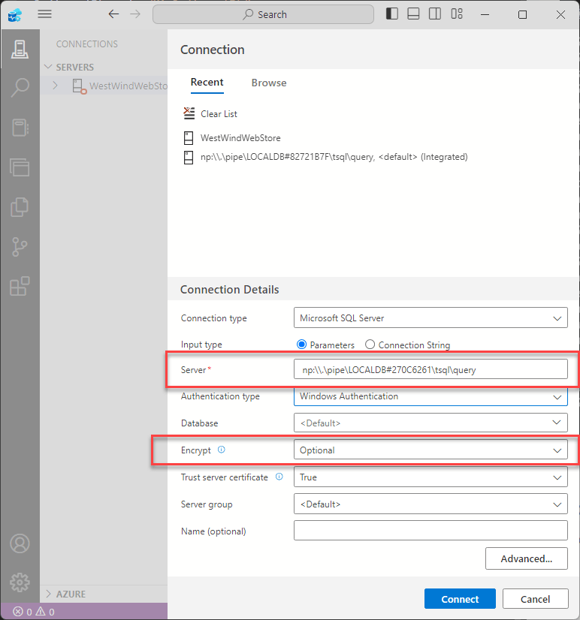Click the warnings count icon in status bar
Screen dimensions: 580x620
(x=41, y=612)
